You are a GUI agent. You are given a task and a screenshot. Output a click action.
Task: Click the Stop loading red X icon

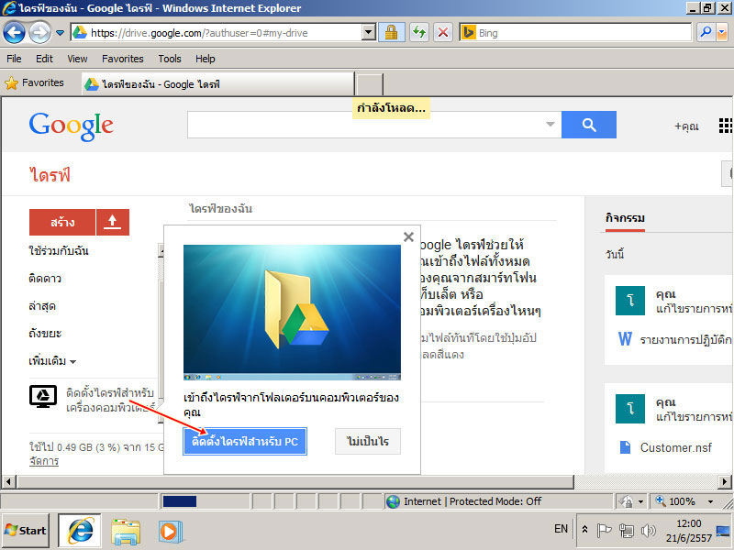click(443, 33)
